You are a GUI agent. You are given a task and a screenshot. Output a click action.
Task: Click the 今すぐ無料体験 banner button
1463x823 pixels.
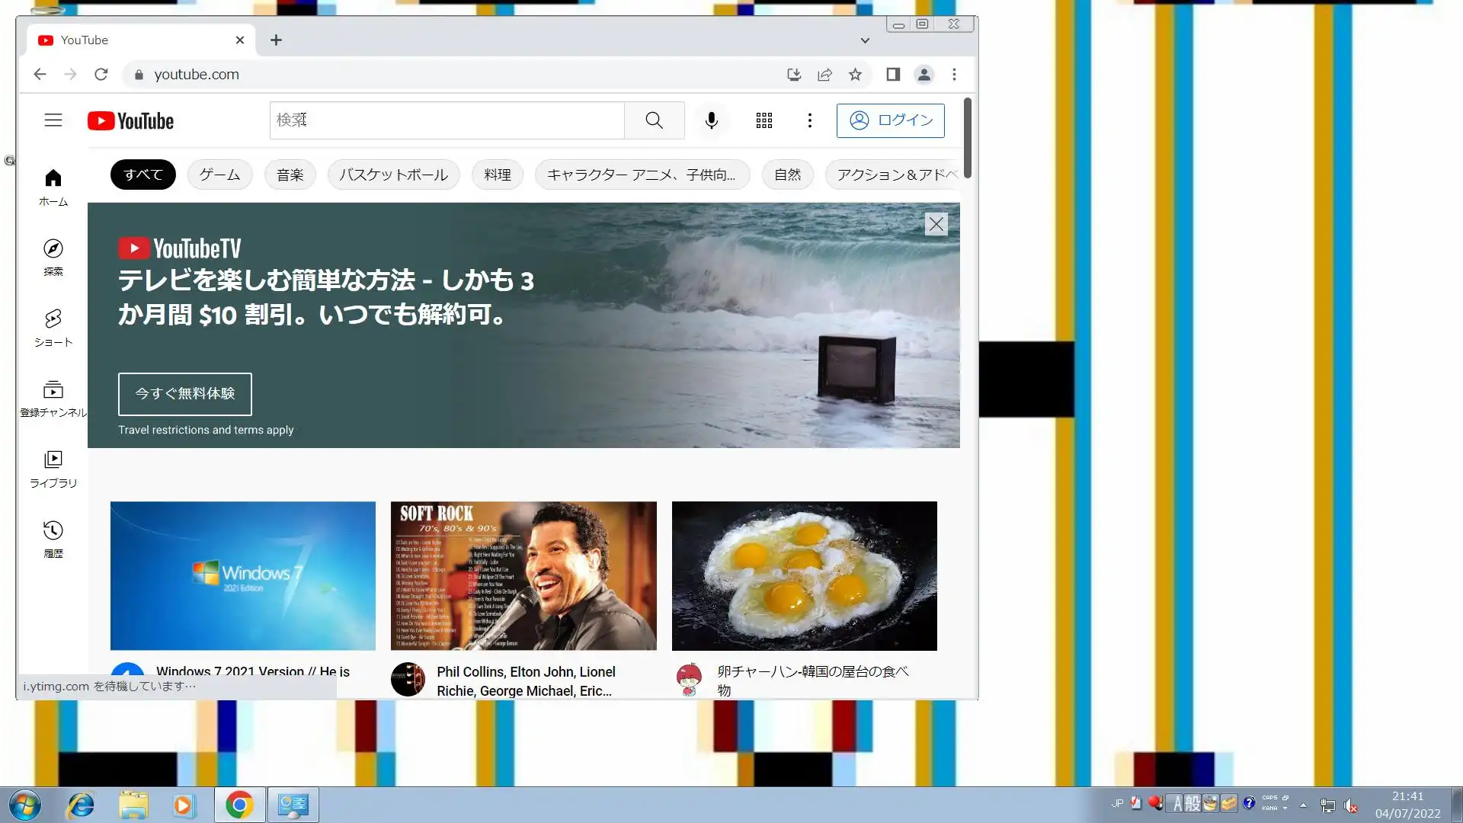coord(184,394)
